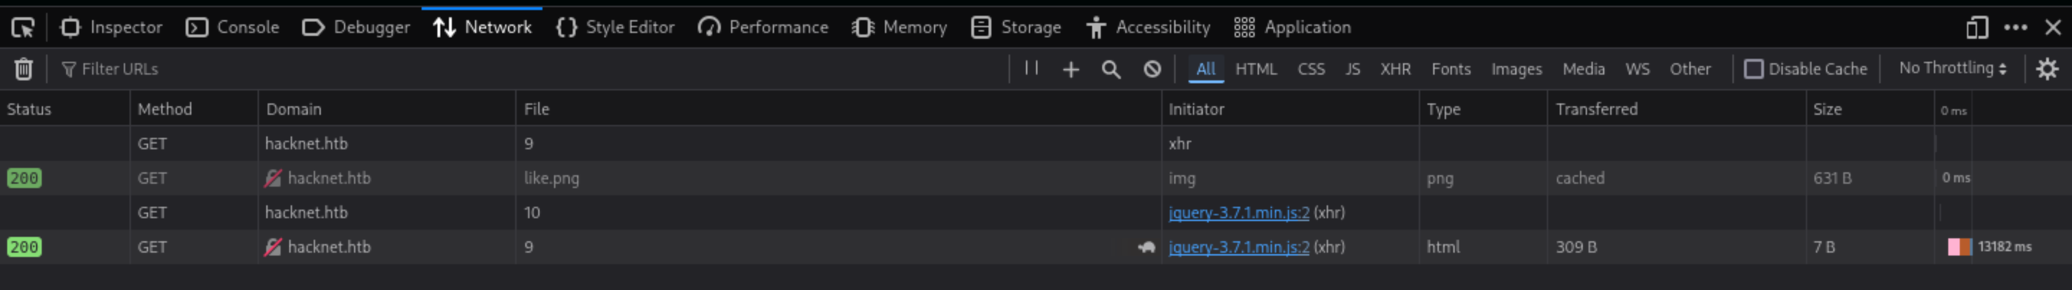Open network search magnifier icon
This screenshot has width=2072, height=290.
1111,70
